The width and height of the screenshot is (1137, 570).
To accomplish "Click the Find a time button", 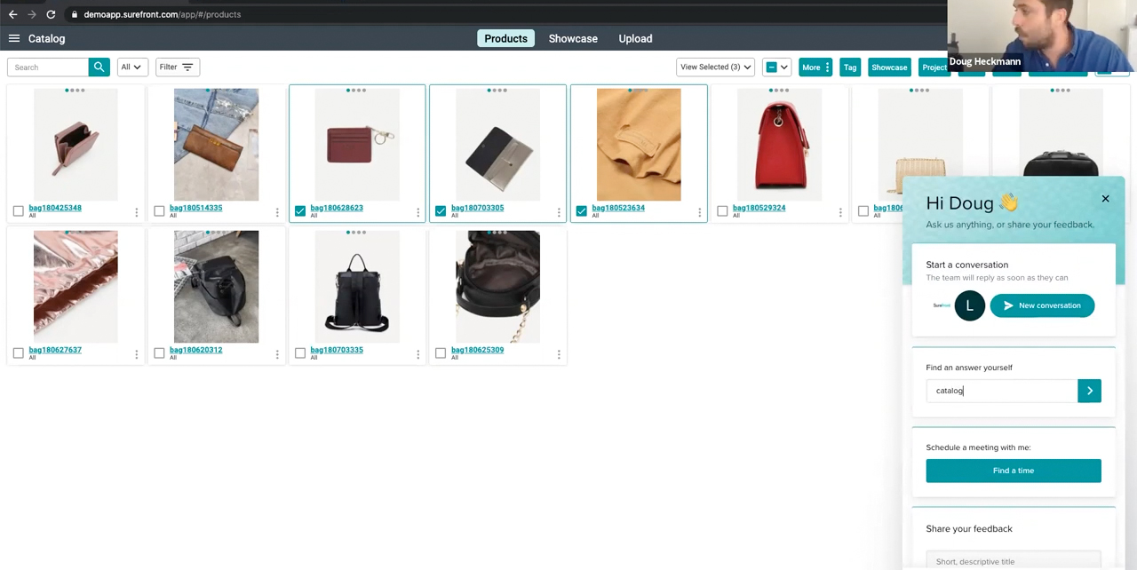I will pos(1013,471).
